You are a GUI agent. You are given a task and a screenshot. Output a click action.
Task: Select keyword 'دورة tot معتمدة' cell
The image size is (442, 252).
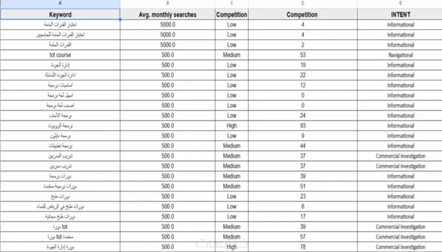click(x=60, y=237)
